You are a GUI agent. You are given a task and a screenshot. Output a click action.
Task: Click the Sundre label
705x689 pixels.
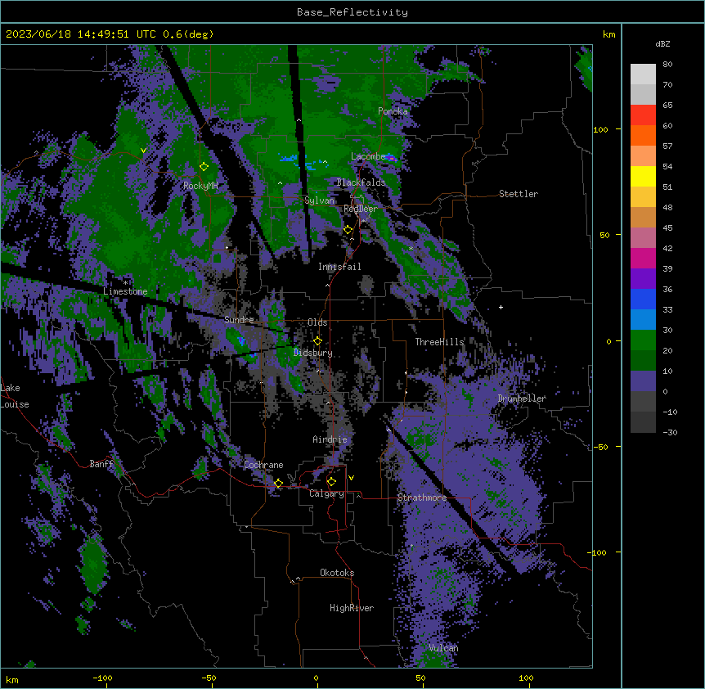coord(239,320)
